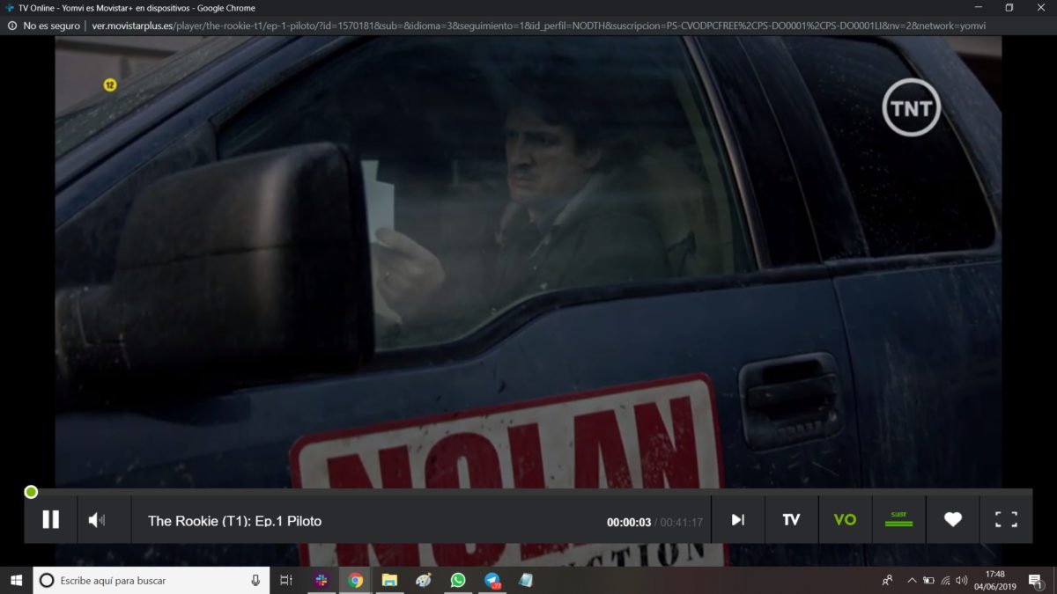Open the Windows Start menu

pyautogui.click(x=16, y=580)
